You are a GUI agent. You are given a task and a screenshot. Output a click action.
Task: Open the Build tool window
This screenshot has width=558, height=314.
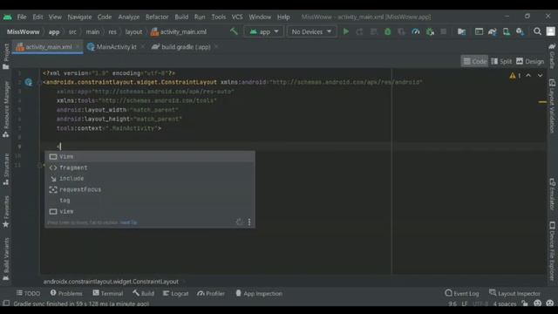(143, 293)
